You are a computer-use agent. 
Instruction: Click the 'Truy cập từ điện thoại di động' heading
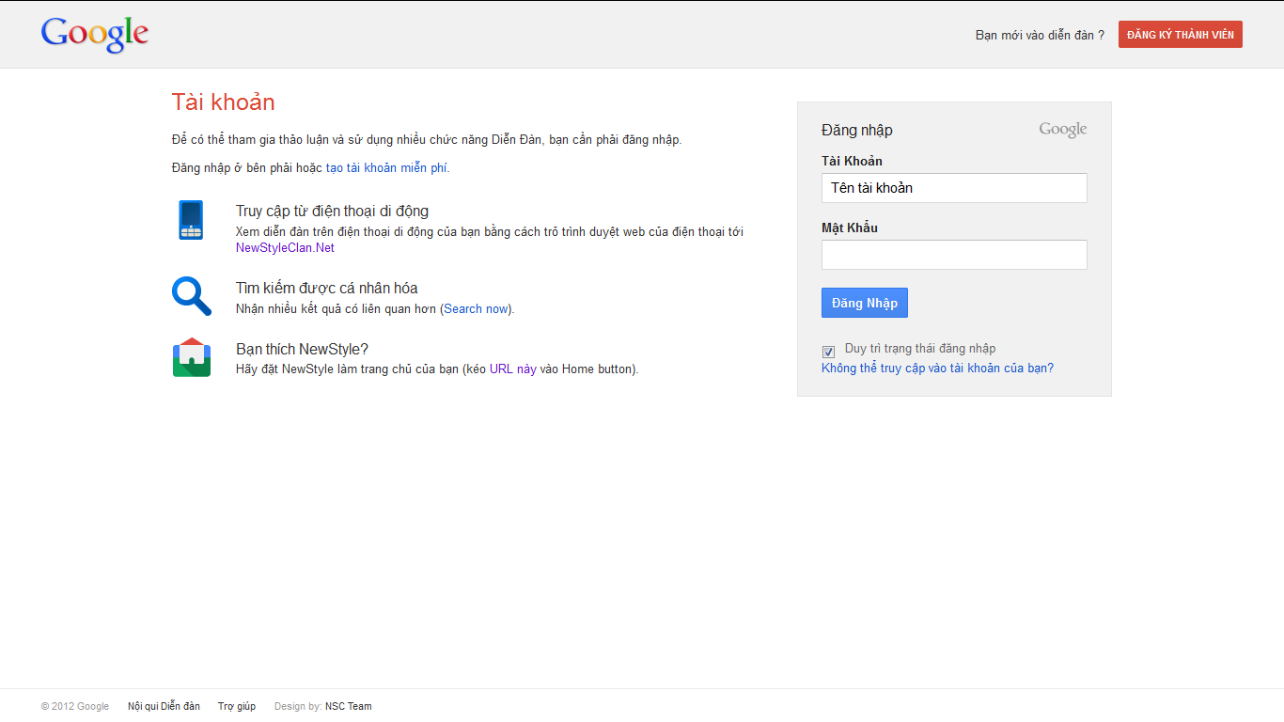332,212
